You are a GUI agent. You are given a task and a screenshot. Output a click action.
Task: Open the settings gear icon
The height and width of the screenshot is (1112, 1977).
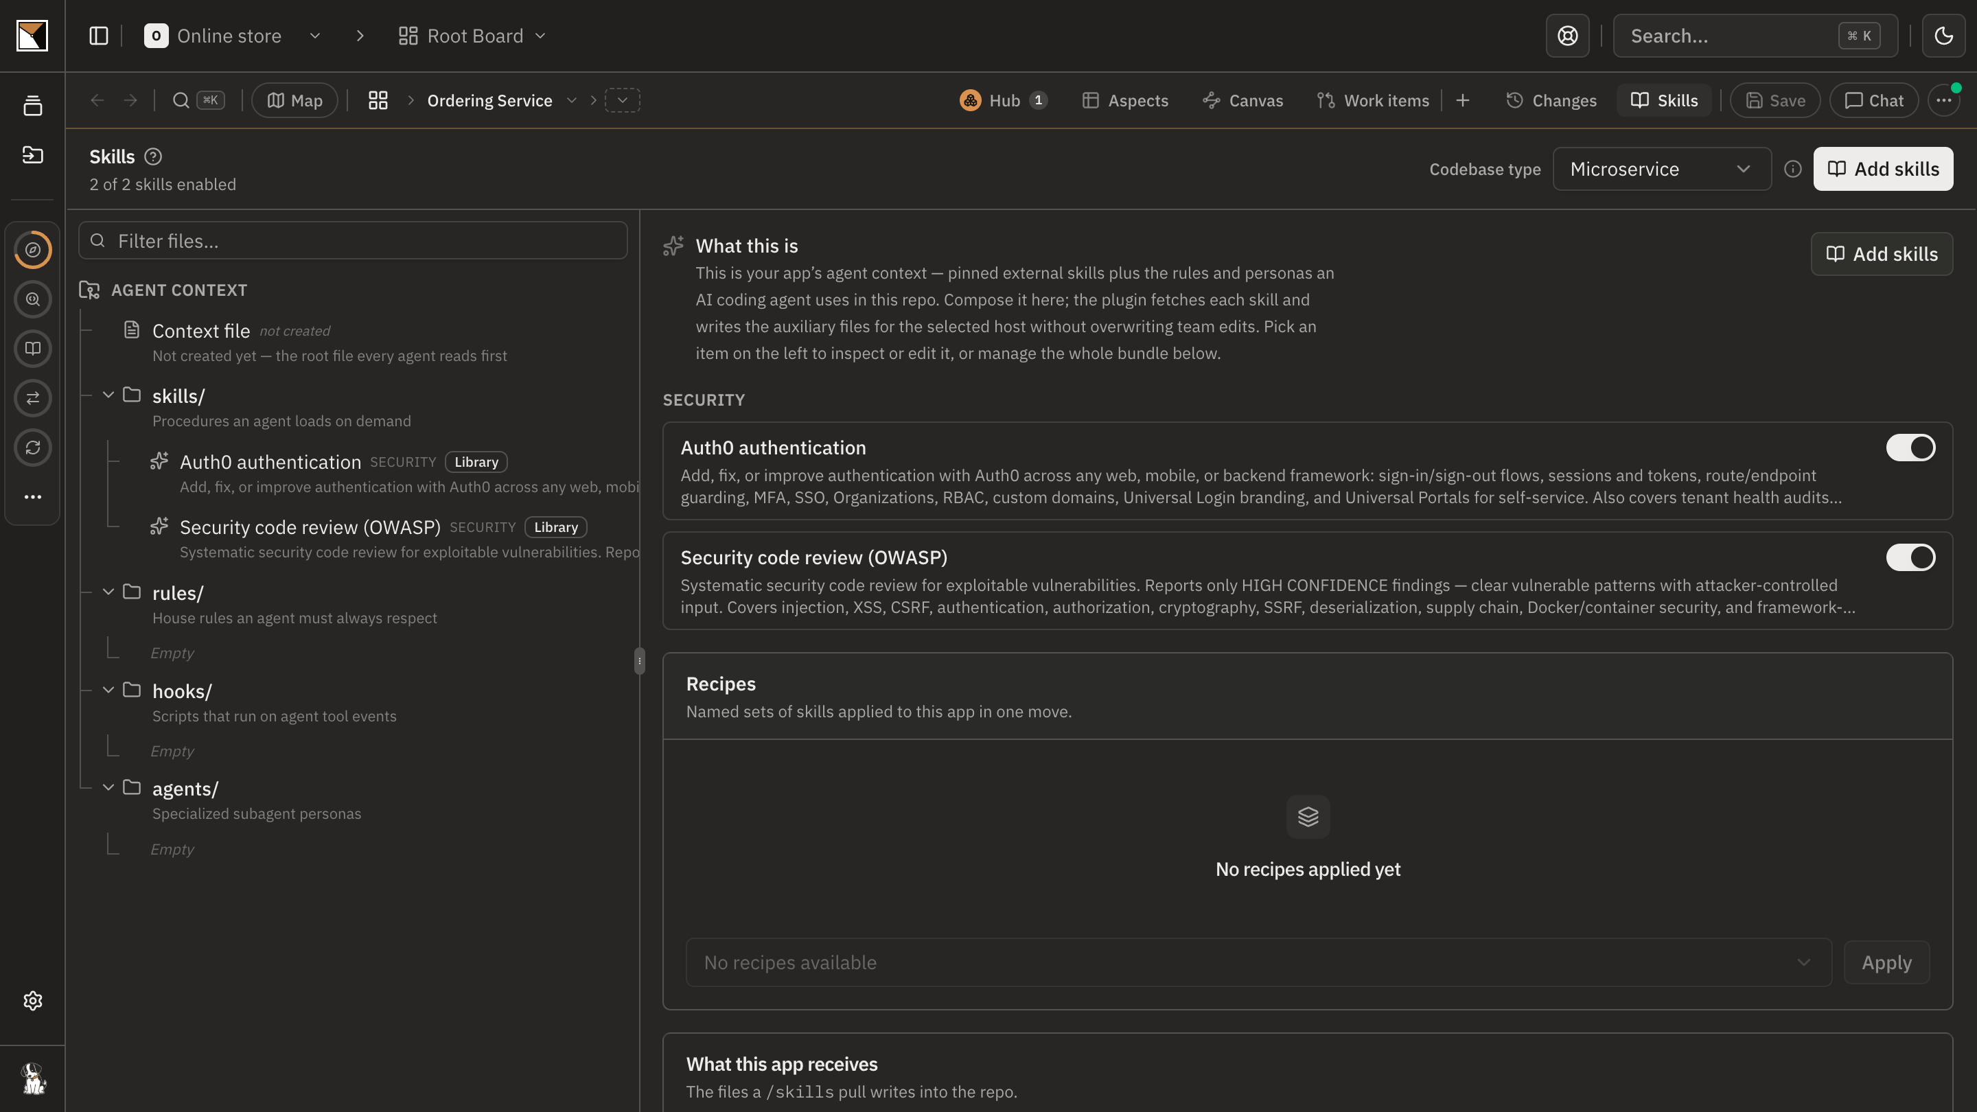(32, 1001)
